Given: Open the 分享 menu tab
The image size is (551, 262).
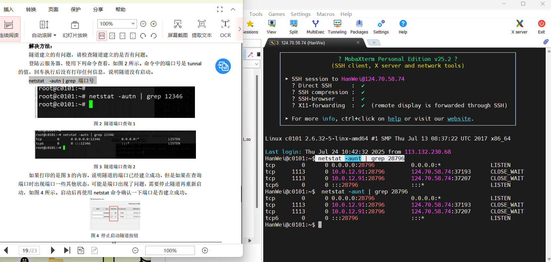Looking at the screenshot, I should tap(98, 9).
